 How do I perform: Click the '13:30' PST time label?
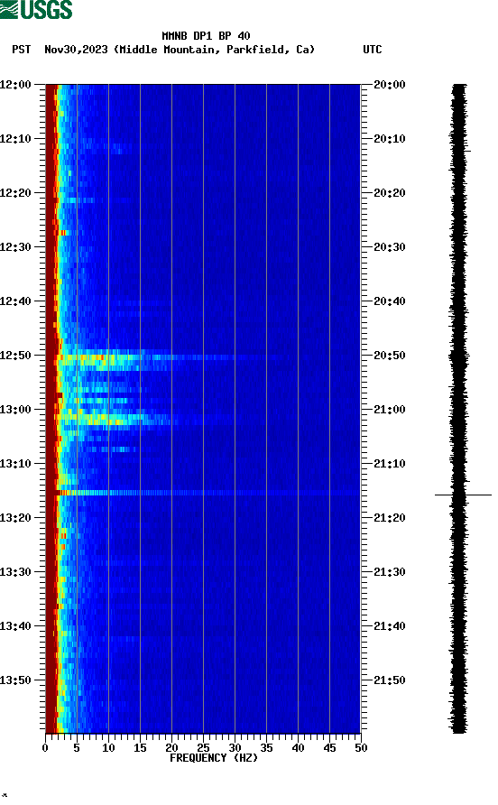[x=15, y=572]
